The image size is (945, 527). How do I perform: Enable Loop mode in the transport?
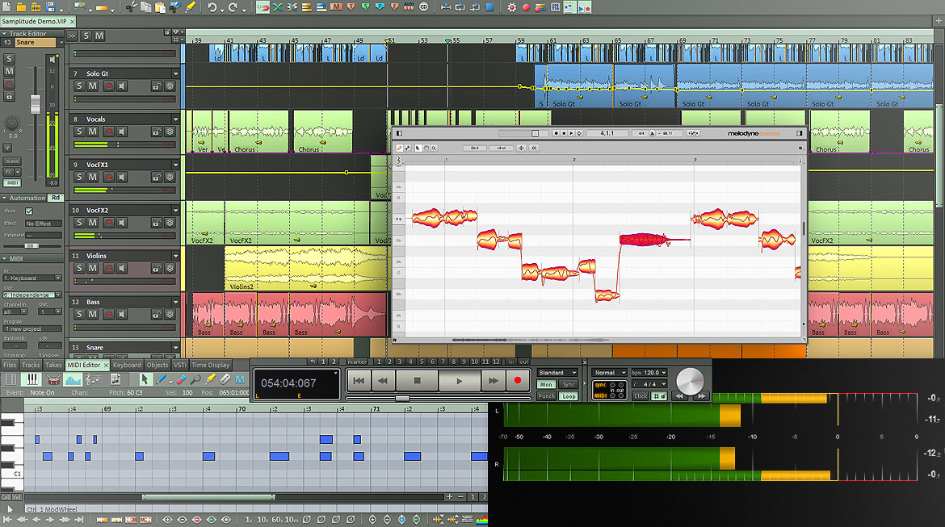570,396
